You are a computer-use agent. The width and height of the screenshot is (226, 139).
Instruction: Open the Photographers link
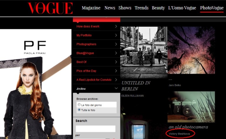point(86,44)
